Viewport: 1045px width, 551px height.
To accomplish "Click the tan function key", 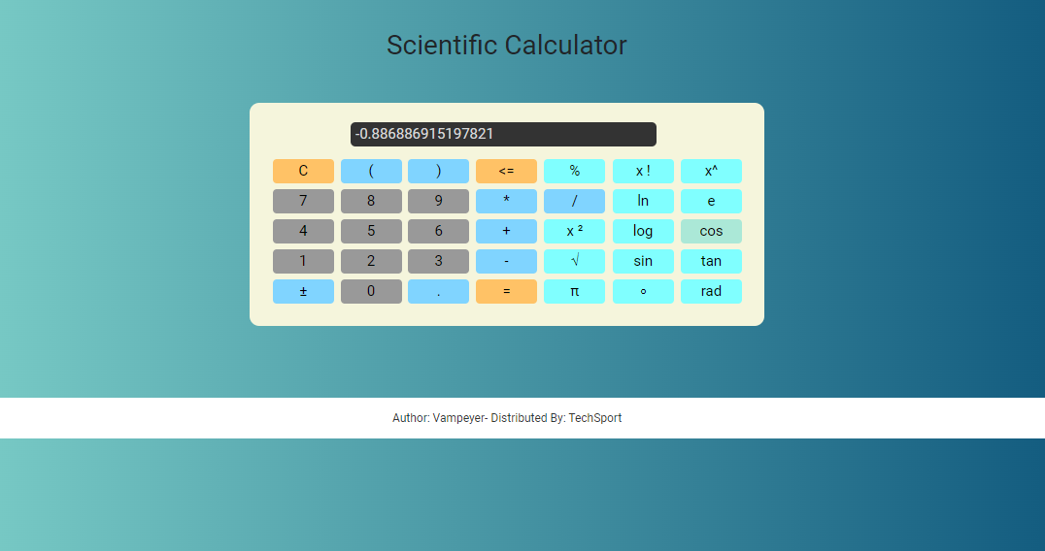I will [x=711, y=262].
